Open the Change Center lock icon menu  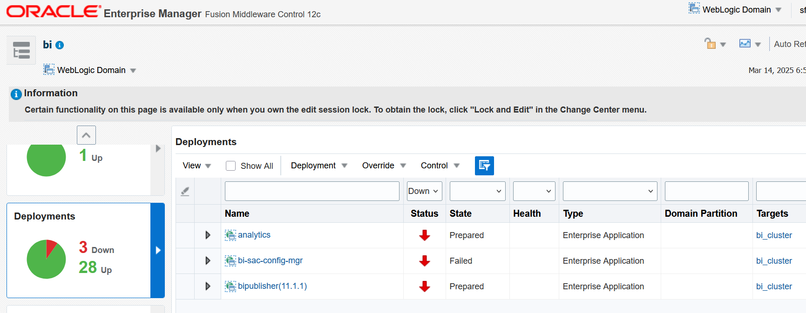point(715,44)
